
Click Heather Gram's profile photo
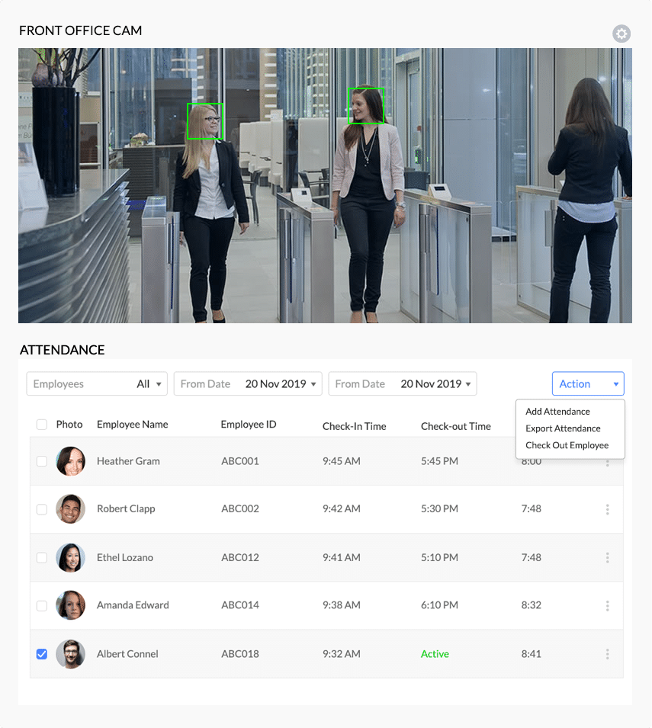70,461
